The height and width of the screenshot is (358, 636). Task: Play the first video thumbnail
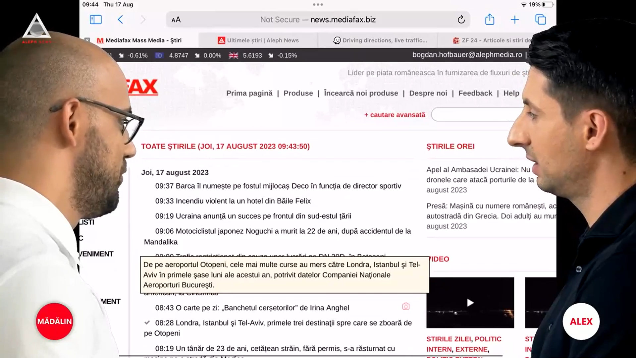[470, 303]
